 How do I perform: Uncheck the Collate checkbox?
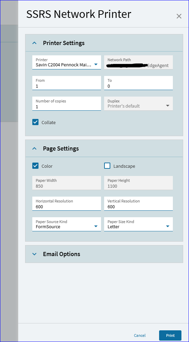click(35, 122)
